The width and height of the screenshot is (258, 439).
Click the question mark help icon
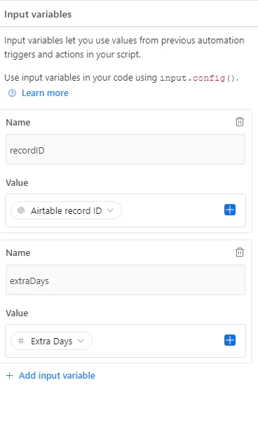[12, 93]
